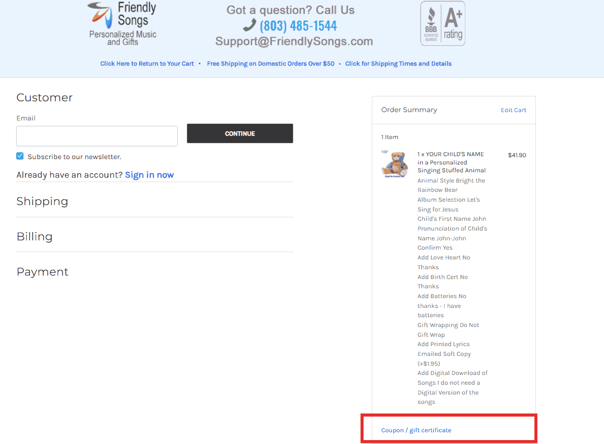Click the Support@FriendlySongs.com email address
The image size is (604, 444).
point(294,42)
